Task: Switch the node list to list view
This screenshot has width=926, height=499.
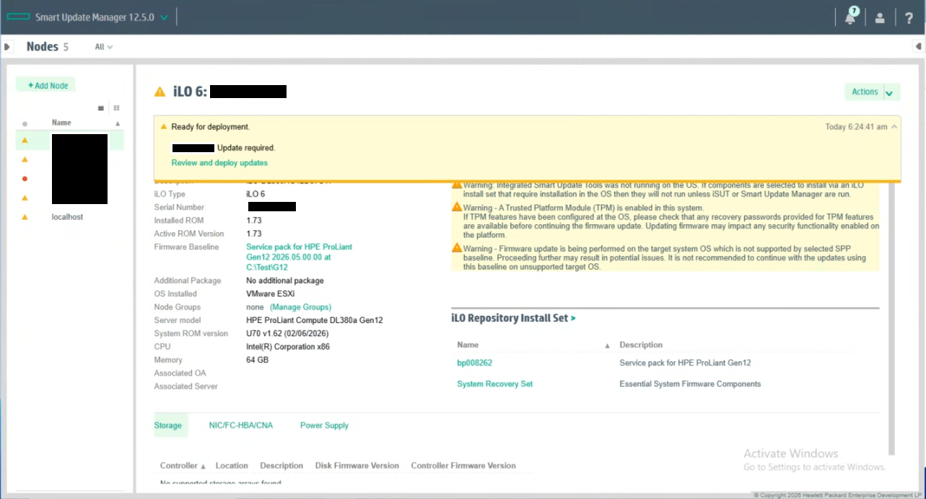Action: (101, 108)
